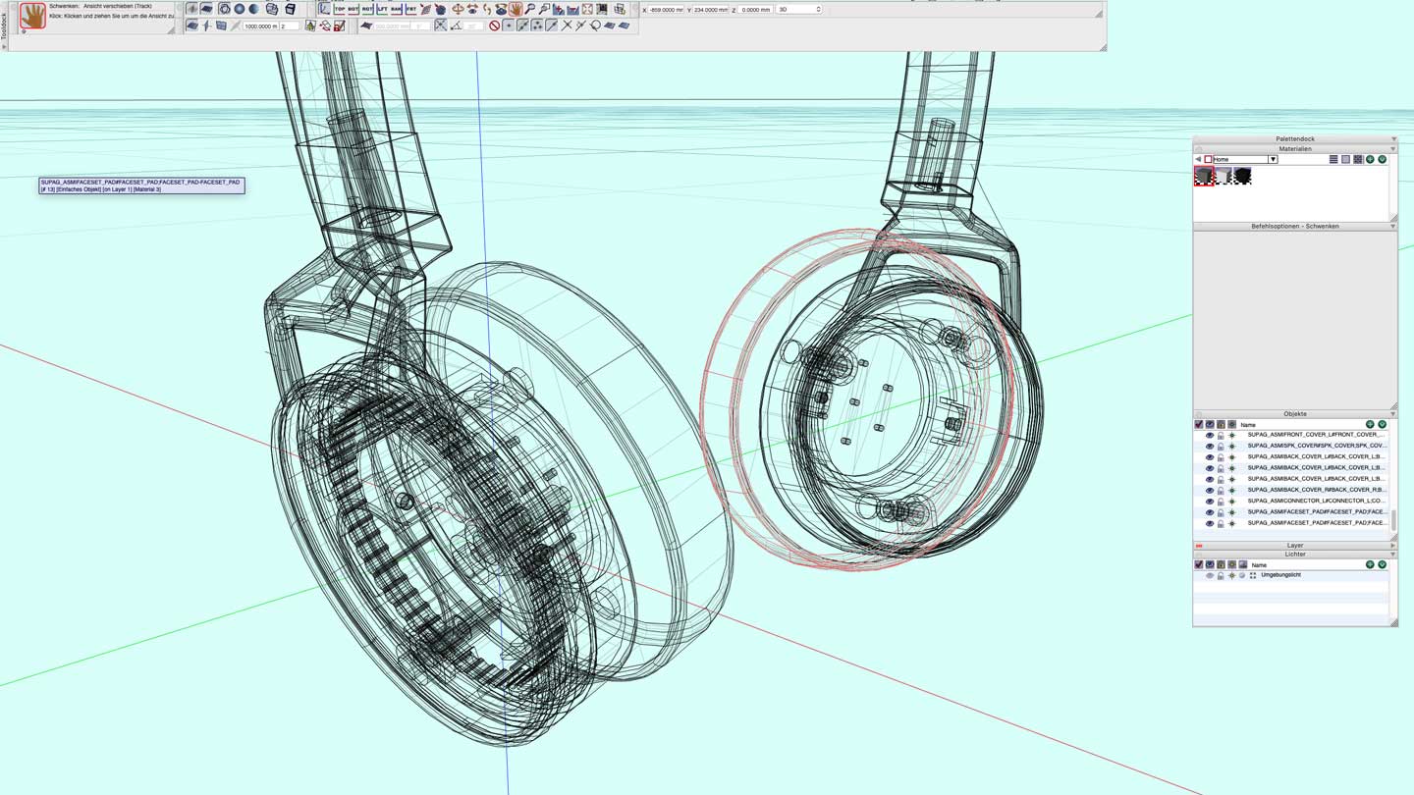This screenshot has width=1414, height=795.
Task: Toggle the lock on Umgebungslicht light
Action: 1221,575
